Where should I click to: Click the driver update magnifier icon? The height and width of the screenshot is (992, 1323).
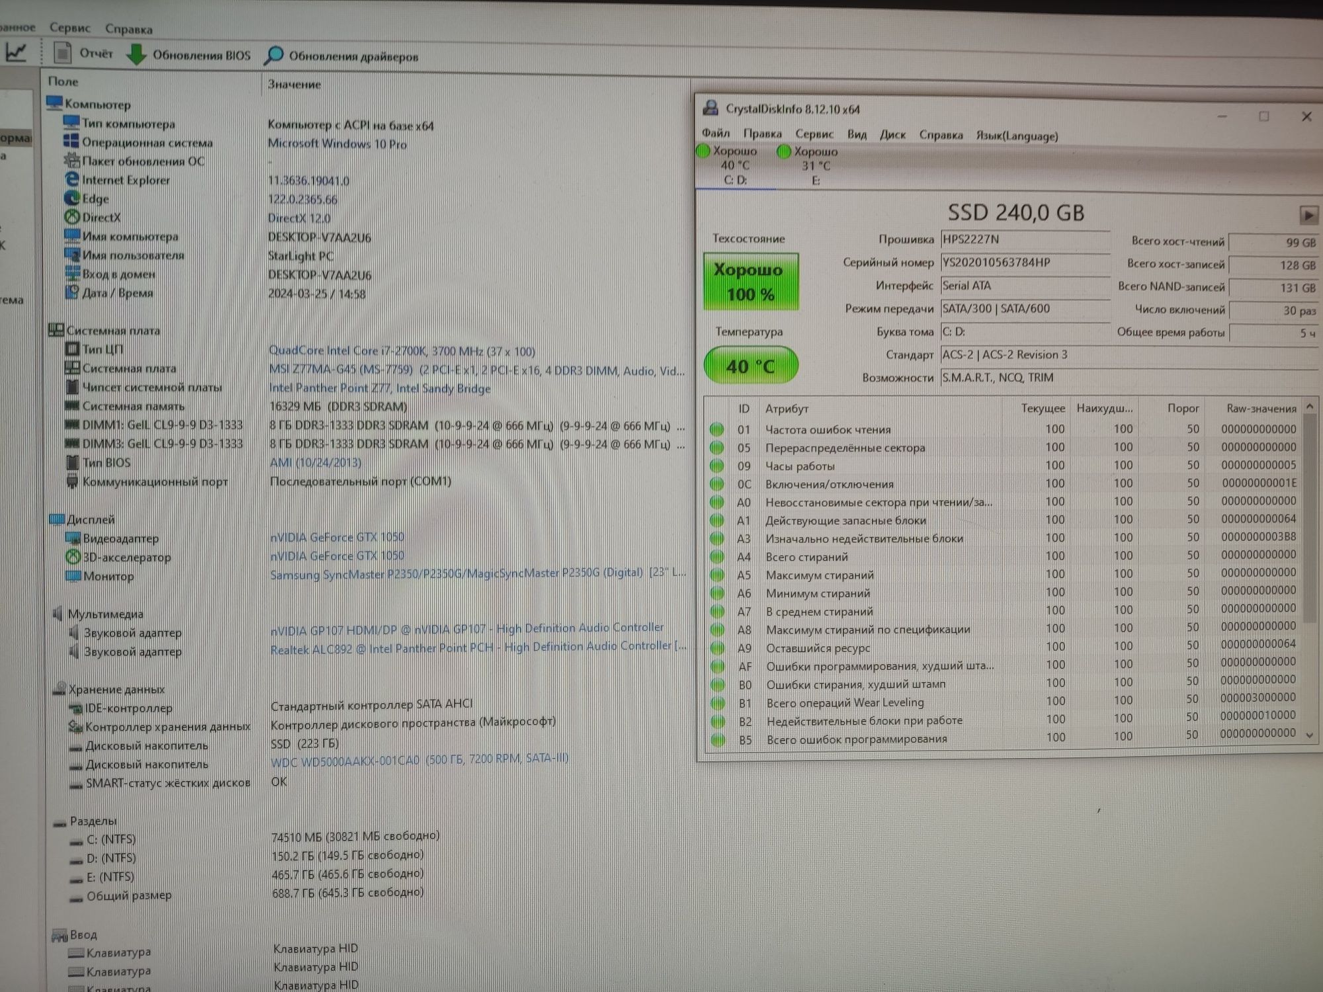(273, 56)
